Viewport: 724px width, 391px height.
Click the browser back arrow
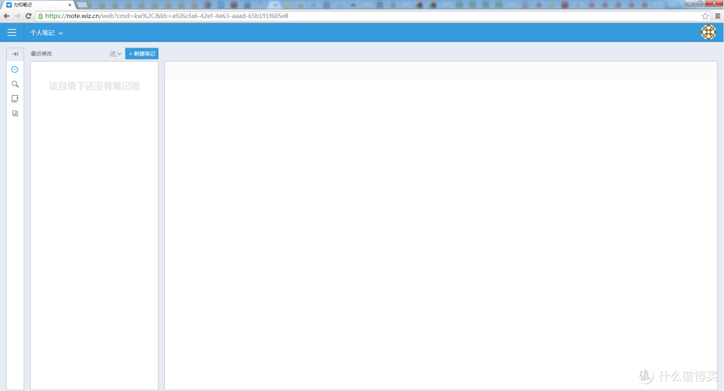tap(7, 15)
